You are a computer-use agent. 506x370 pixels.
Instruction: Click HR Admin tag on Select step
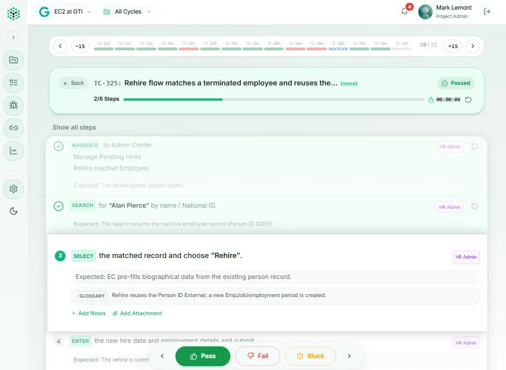pos(466,257)
